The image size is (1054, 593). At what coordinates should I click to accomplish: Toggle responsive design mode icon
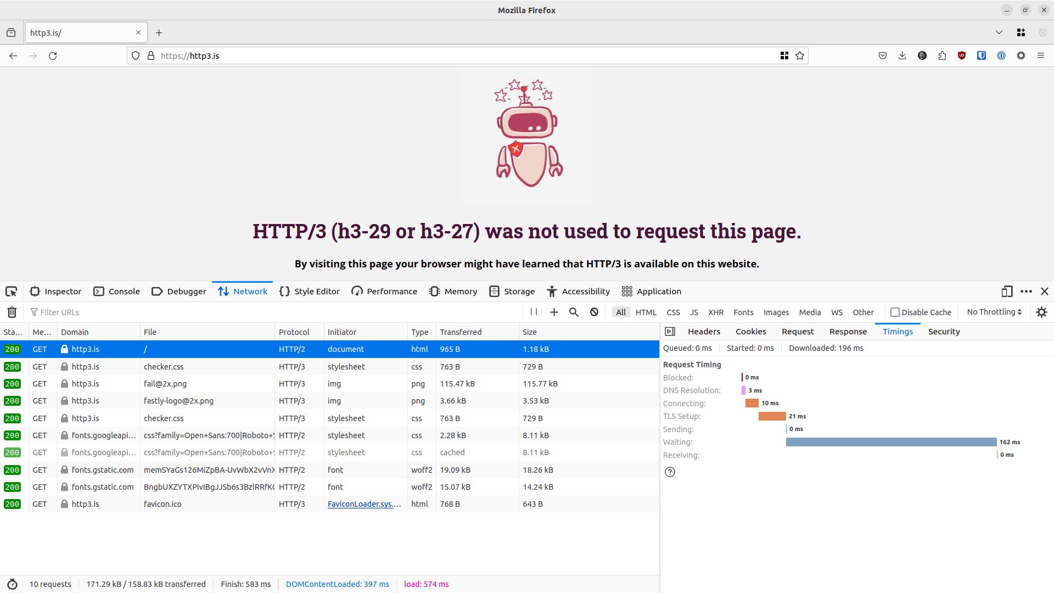coord(1007,292)
